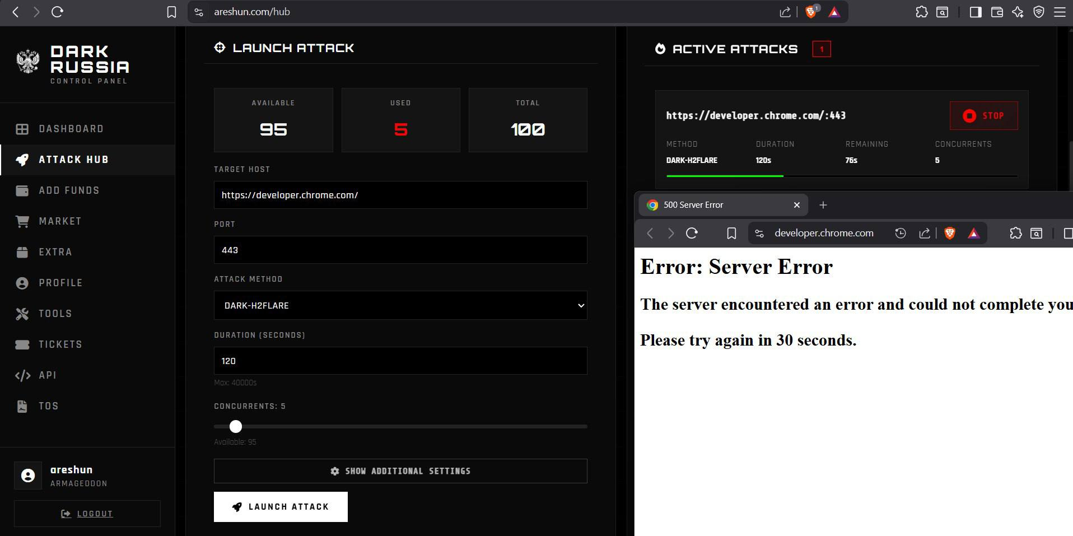This screenshot has width=1073, height=536.
Task: Click the Target Host input field
Action: (x=400, y=195)
